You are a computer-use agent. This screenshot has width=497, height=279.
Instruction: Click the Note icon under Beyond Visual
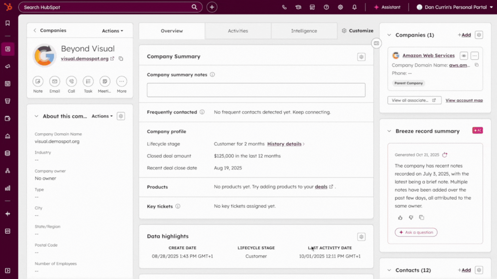pos(38,81)
